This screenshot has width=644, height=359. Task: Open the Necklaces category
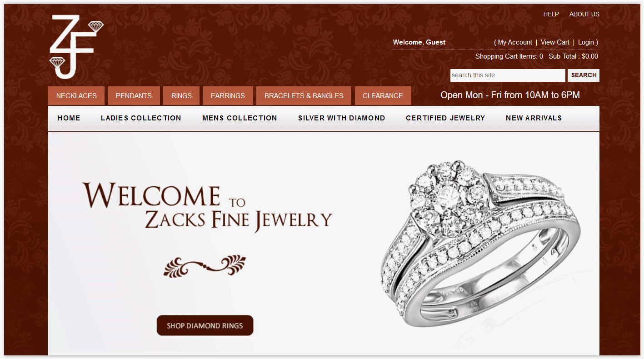pyautogui.click(x=76, y=96)
